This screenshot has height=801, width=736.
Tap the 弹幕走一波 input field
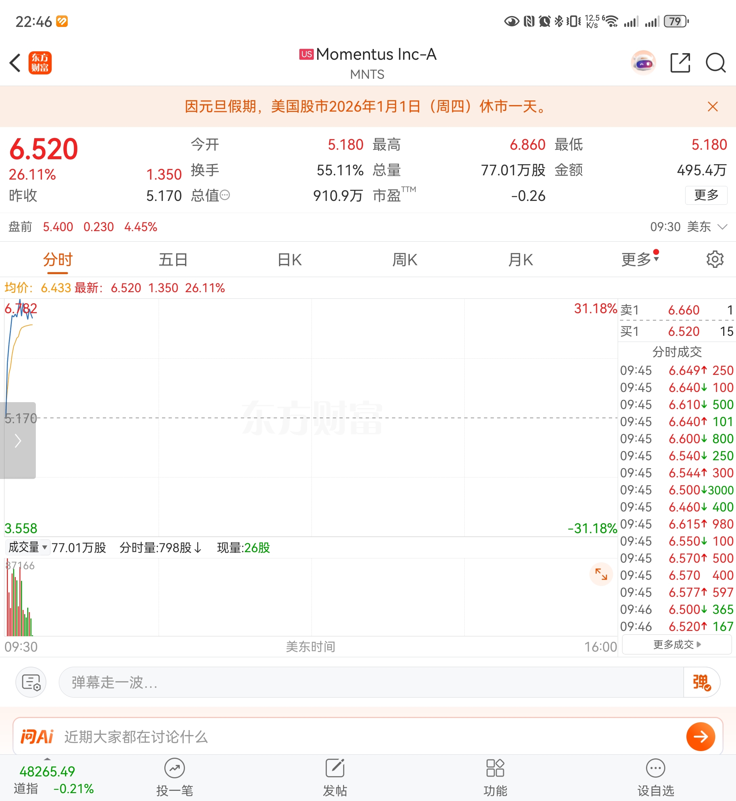pos(370,682)
